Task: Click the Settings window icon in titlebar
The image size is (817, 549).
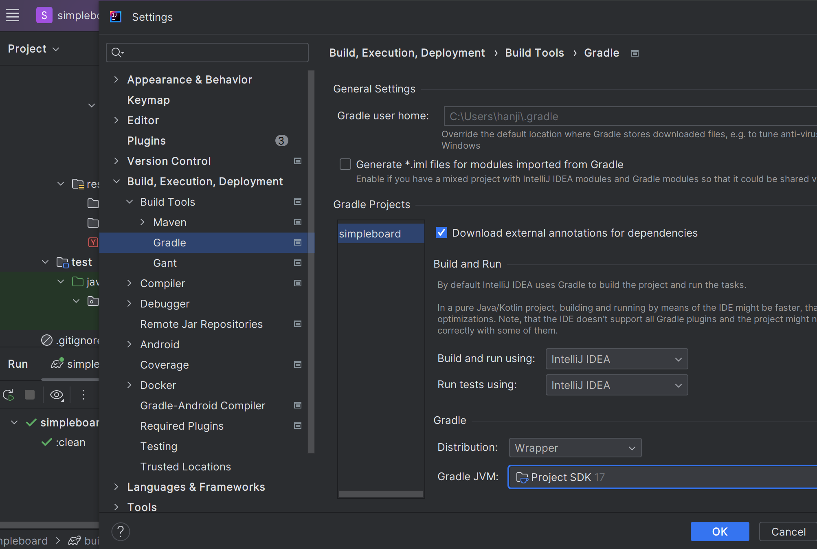Action: pyautogui.click(x=116, y=17)
